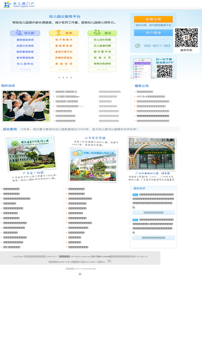Open the 广州 kindergarten entrance gate photo

[151, 154]
